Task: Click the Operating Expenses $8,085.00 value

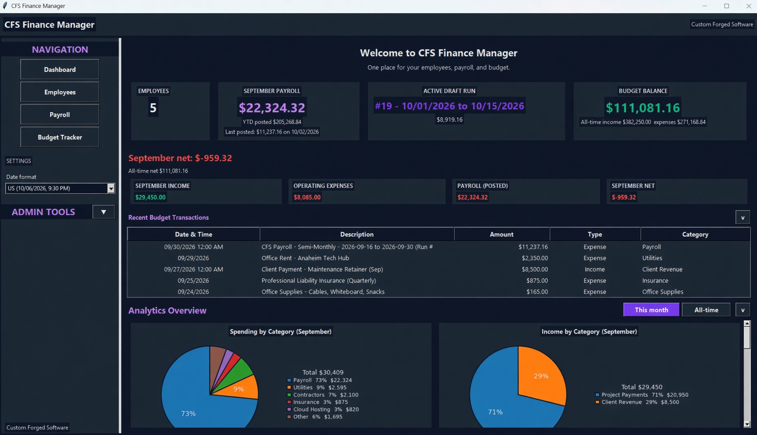Action: click(307, 197)
